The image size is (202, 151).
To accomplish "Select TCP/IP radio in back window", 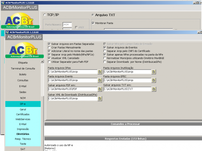I will click(45, 15).
